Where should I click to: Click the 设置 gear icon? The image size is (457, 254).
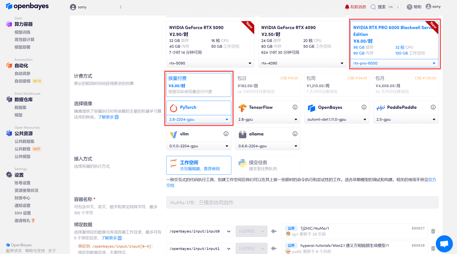coord(9,175)
